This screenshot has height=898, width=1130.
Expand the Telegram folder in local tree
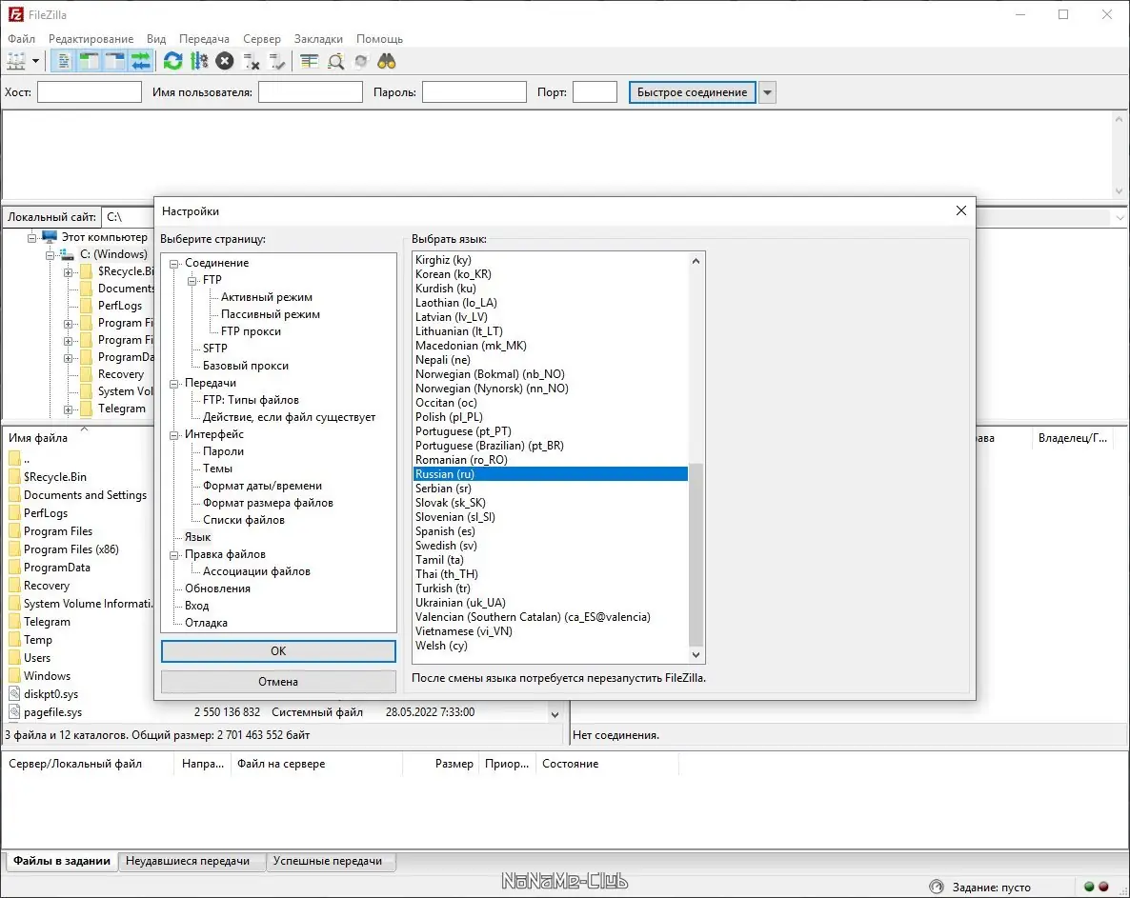click(x=68, y=409)
